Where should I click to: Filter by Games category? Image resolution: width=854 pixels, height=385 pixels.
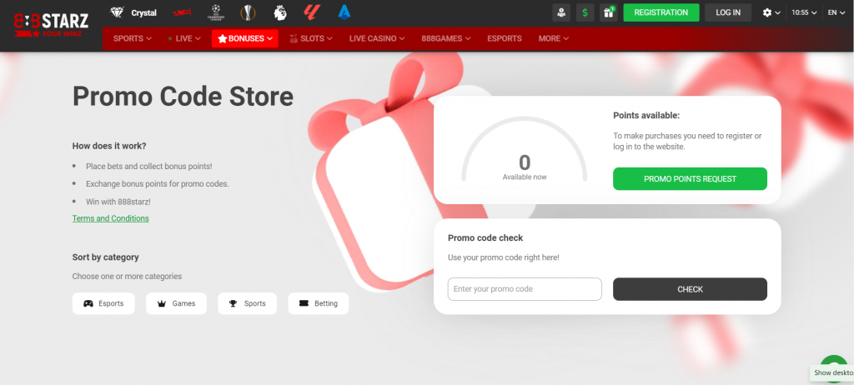[177, 303]
